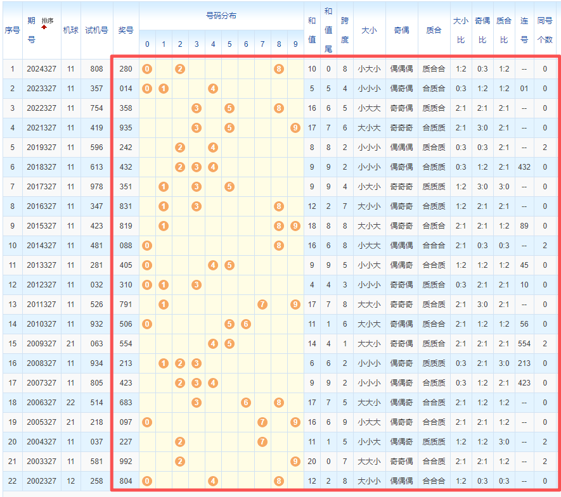Viewport: 561px width, 497px height.
Task: Select ball 7 in the 2004327 row
Action: (262, 442)
